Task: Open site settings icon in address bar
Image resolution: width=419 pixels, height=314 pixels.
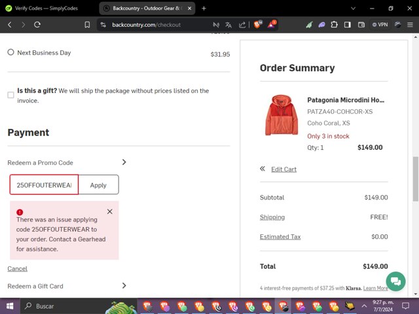Action: (103, 25)
